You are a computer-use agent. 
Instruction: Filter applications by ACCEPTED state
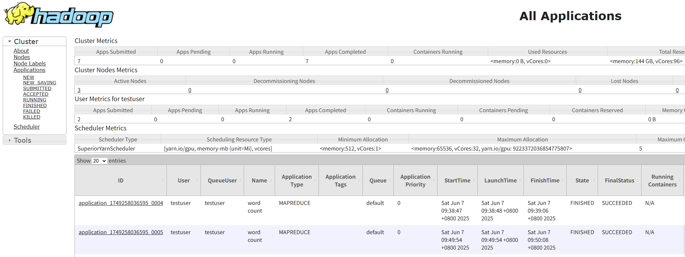[36, 94]
